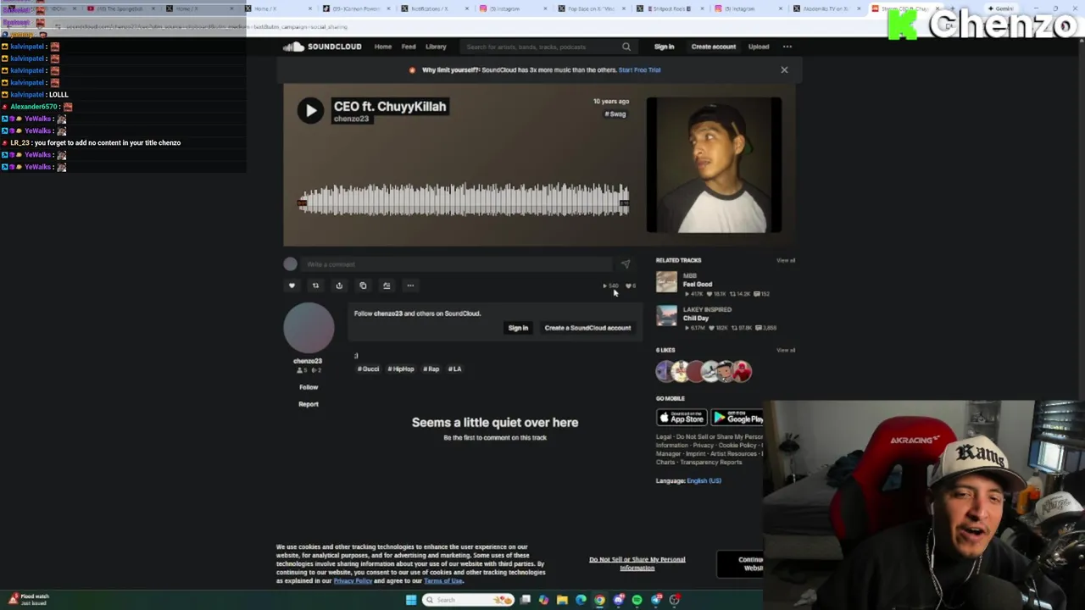Click the first liker avatar
The height and width of the screenshot is (610, 1085).
coord(665,371)
